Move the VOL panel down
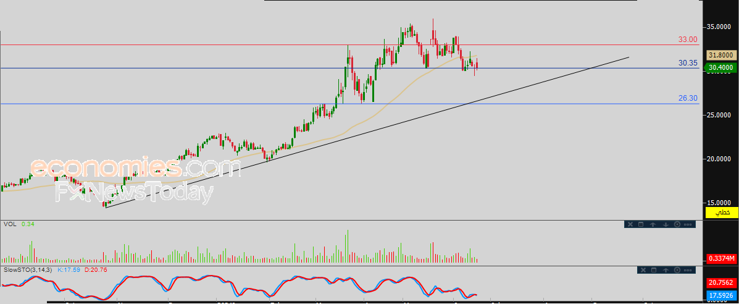 point(666,224)
